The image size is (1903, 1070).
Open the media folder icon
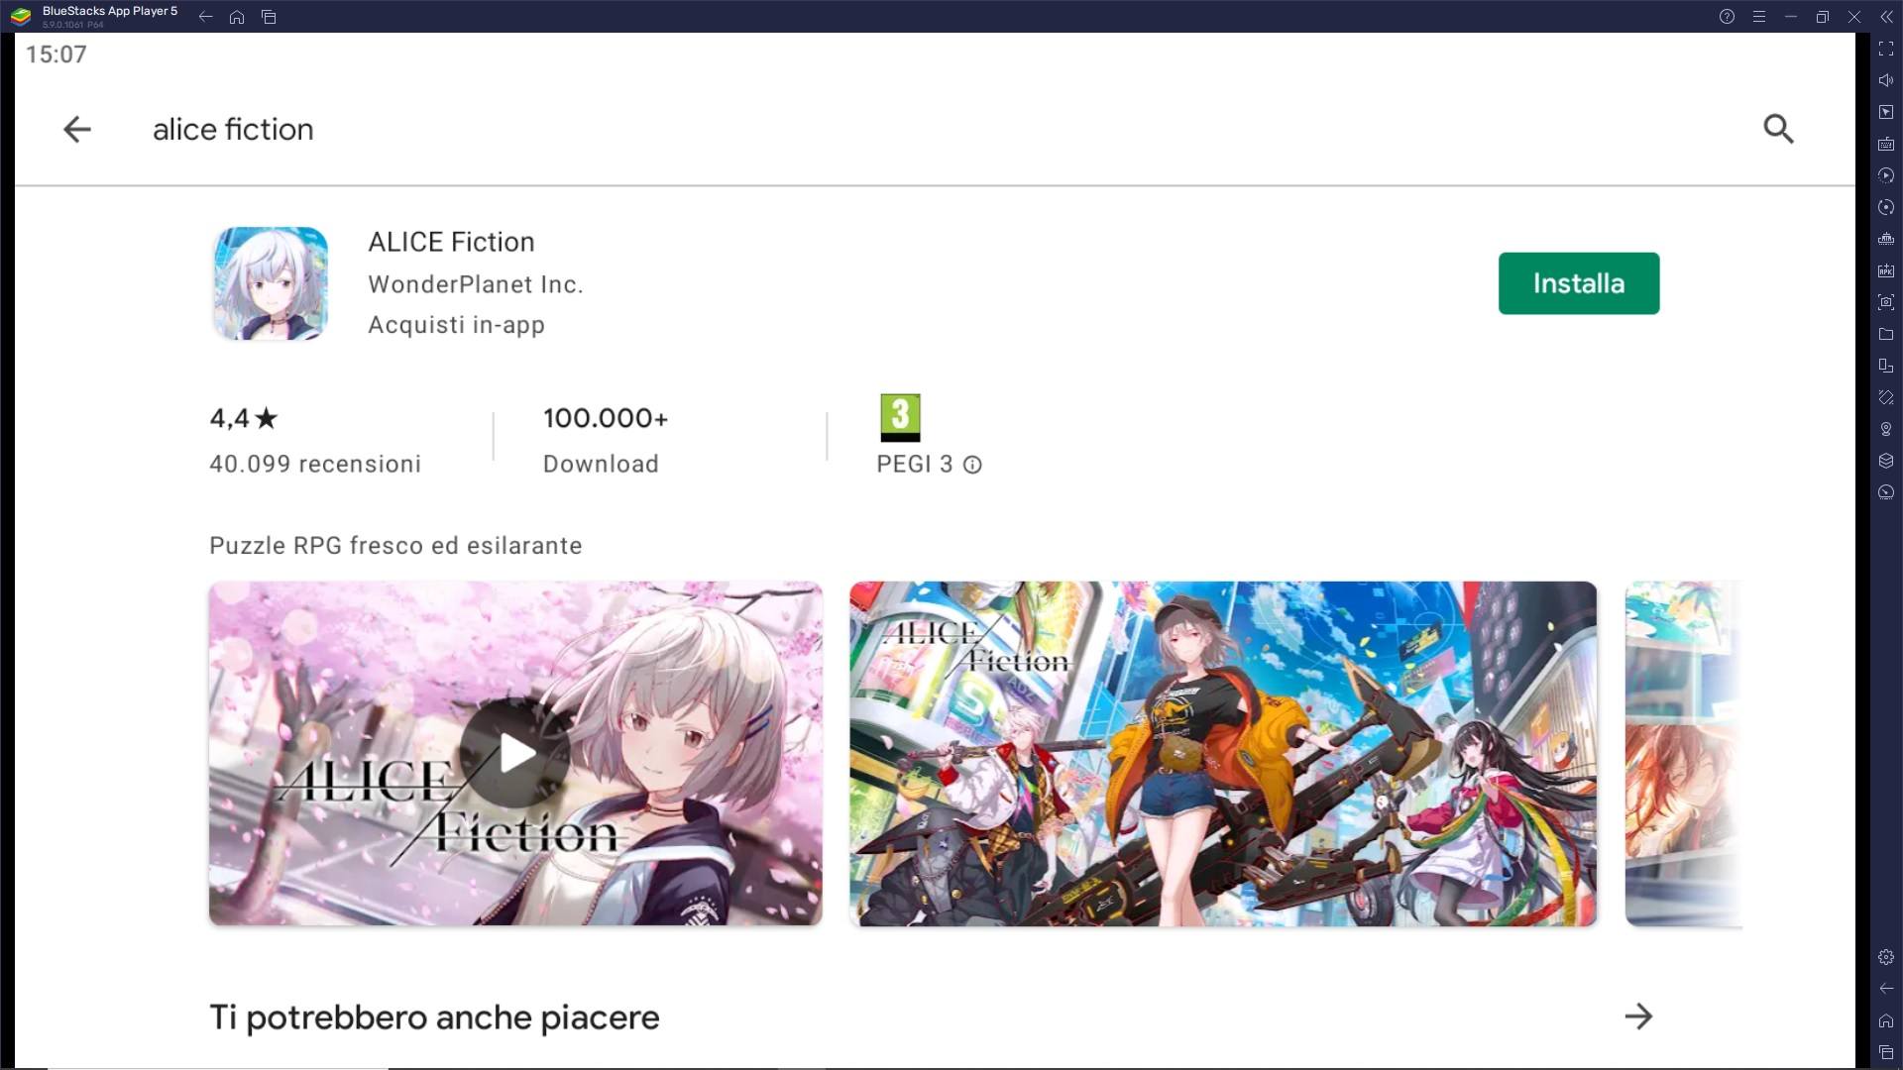click(1886, 334)
